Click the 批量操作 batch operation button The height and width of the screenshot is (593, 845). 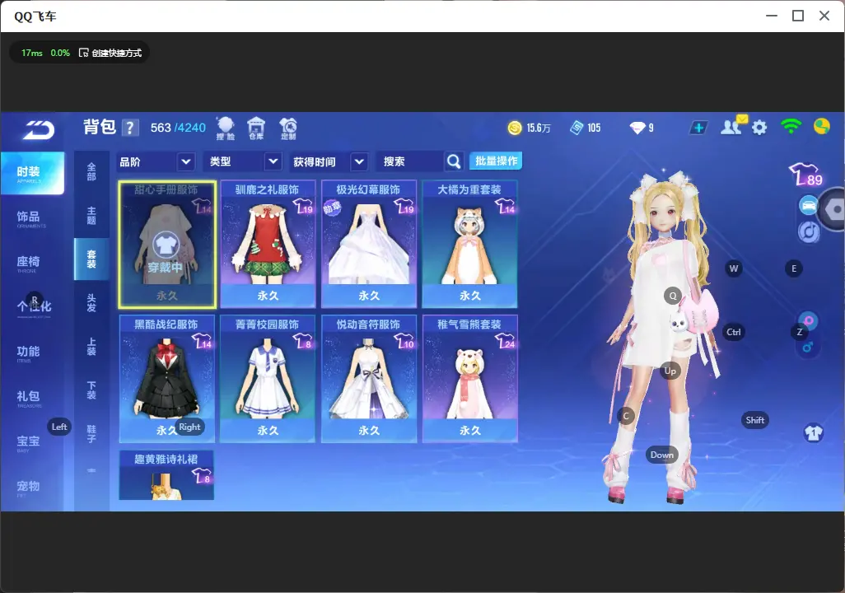pos(496,161)
